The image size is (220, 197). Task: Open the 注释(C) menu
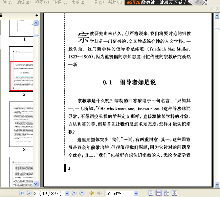tap(60, 2)
